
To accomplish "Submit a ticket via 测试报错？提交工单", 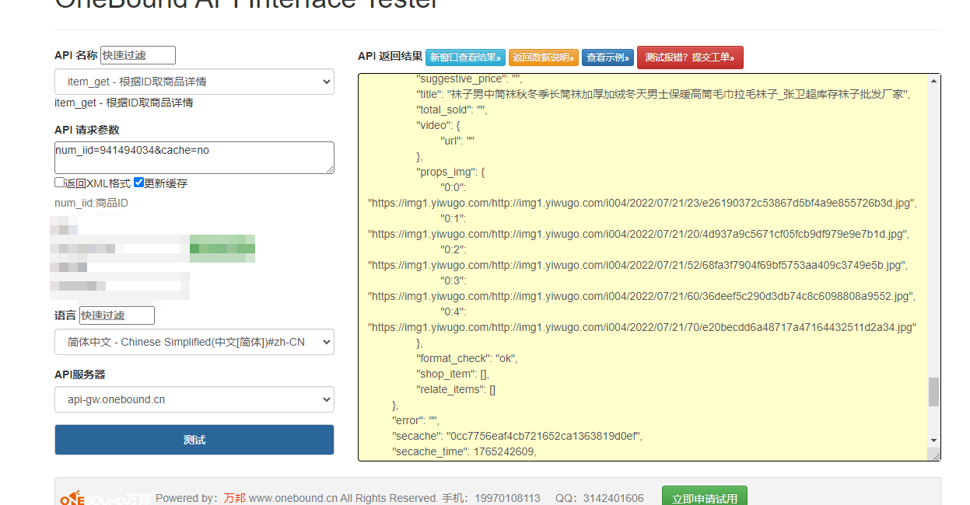I will (690, 57).
